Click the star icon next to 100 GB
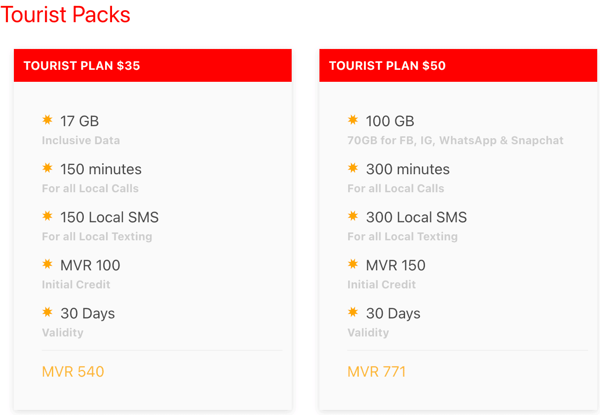 click(x=353, y=120)
